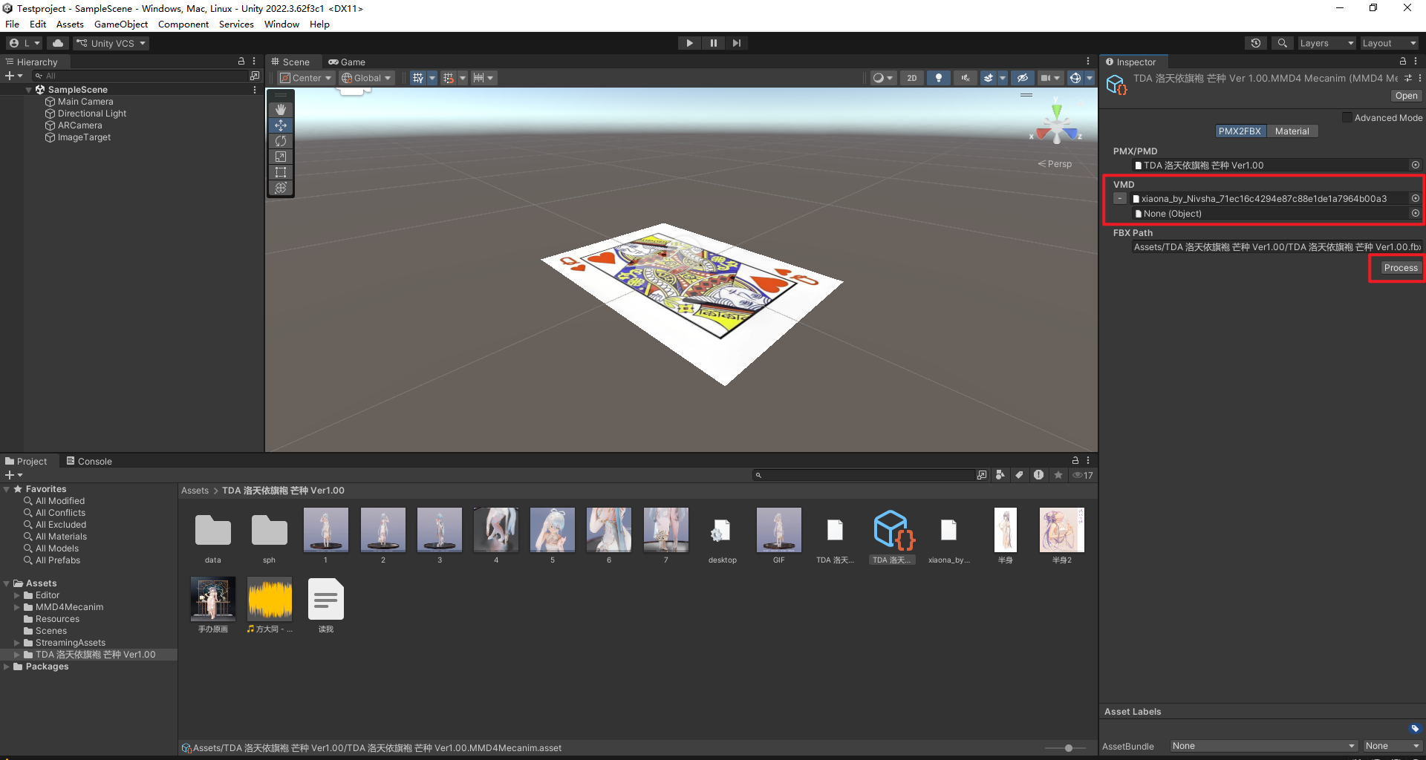This screenshot has width=1426, height=760.
Task: Switch to the Material tab button
Action: click(1292, 131)
